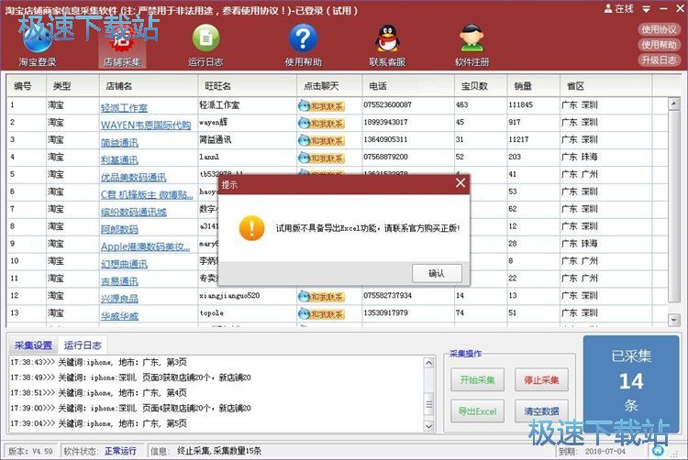This screenshot has width=688, height=460.
Task: Click the 使用帮助 pill button at right
Action: click(659, 45)
